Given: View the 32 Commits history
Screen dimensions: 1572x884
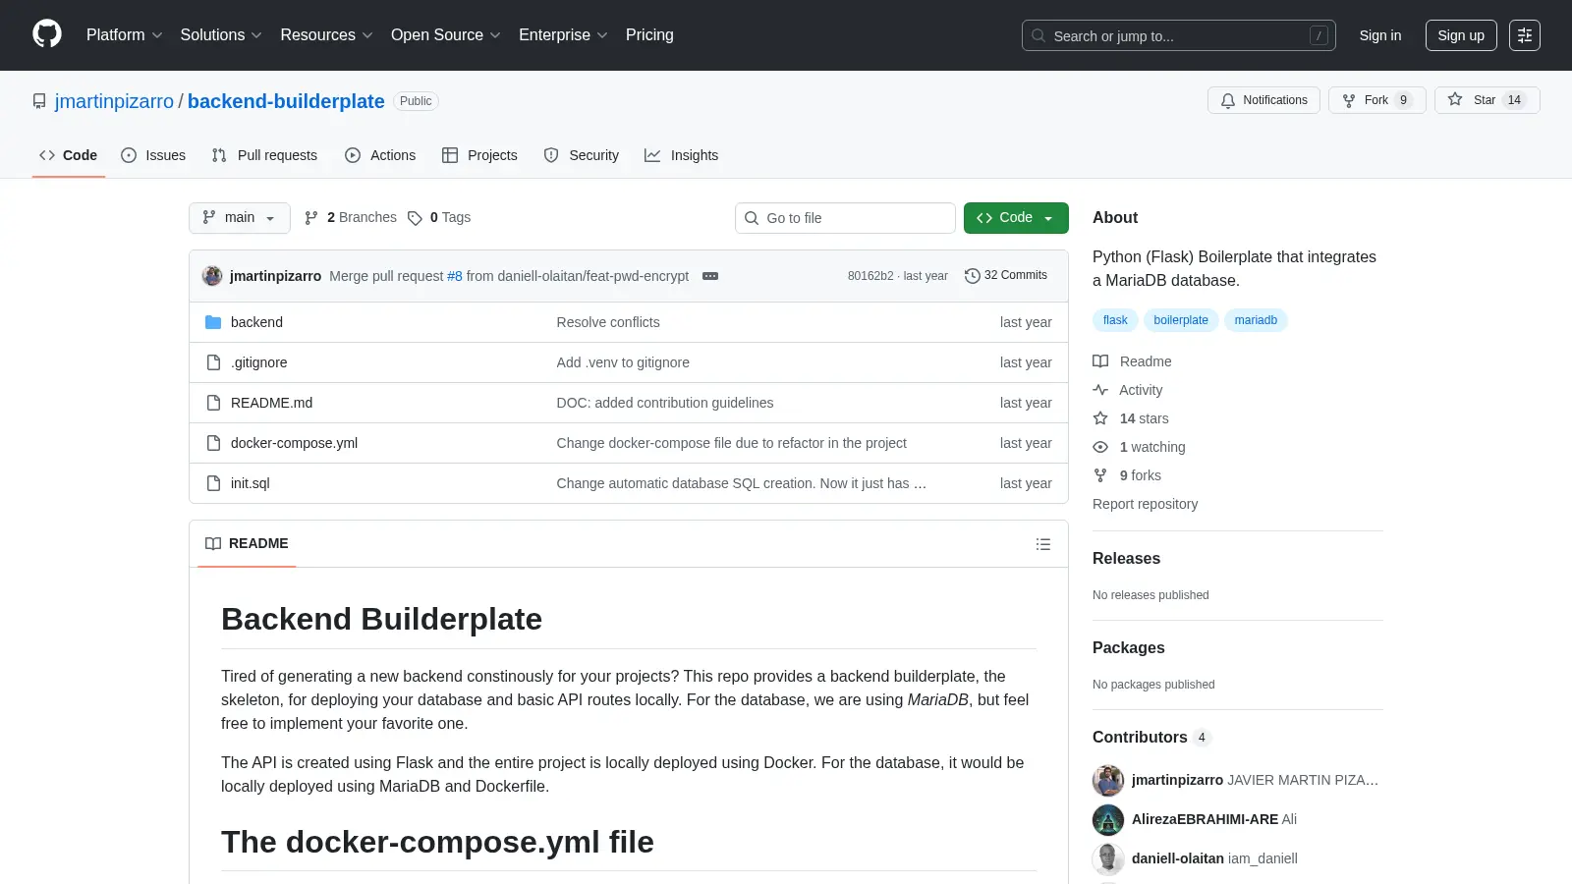Looking at the screenshot, I should click(x=1006, y=276).
